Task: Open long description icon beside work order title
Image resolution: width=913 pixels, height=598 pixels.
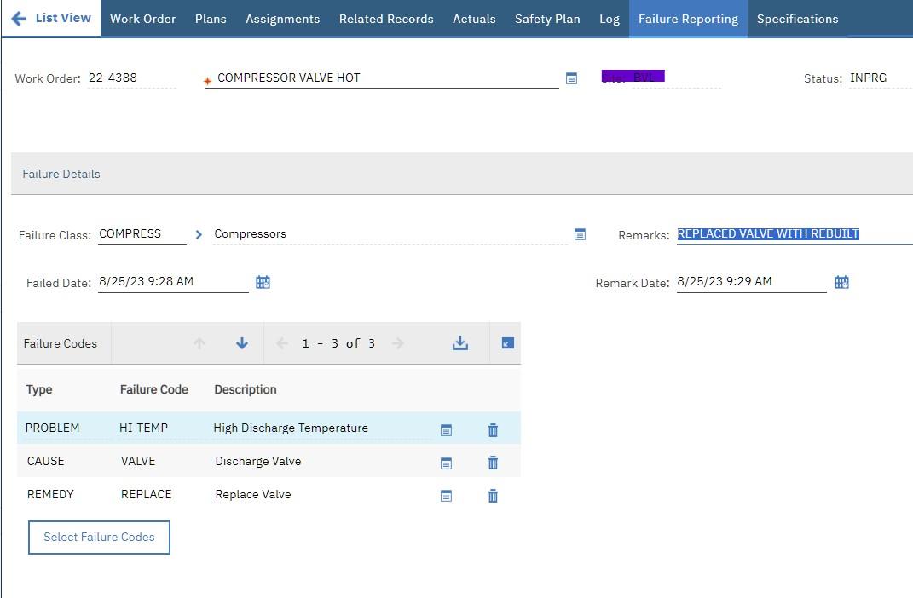Action: coord(571,78)
